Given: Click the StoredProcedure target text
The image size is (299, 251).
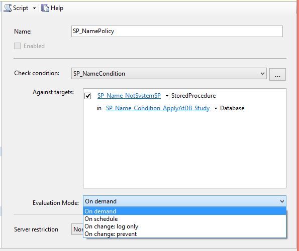Looking at the screenshot, I should tap(193, 96).
